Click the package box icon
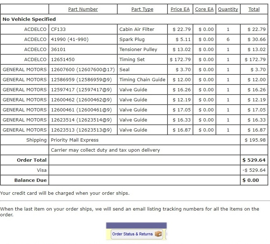This screenshot has width=270, height=244. [158, 234]
